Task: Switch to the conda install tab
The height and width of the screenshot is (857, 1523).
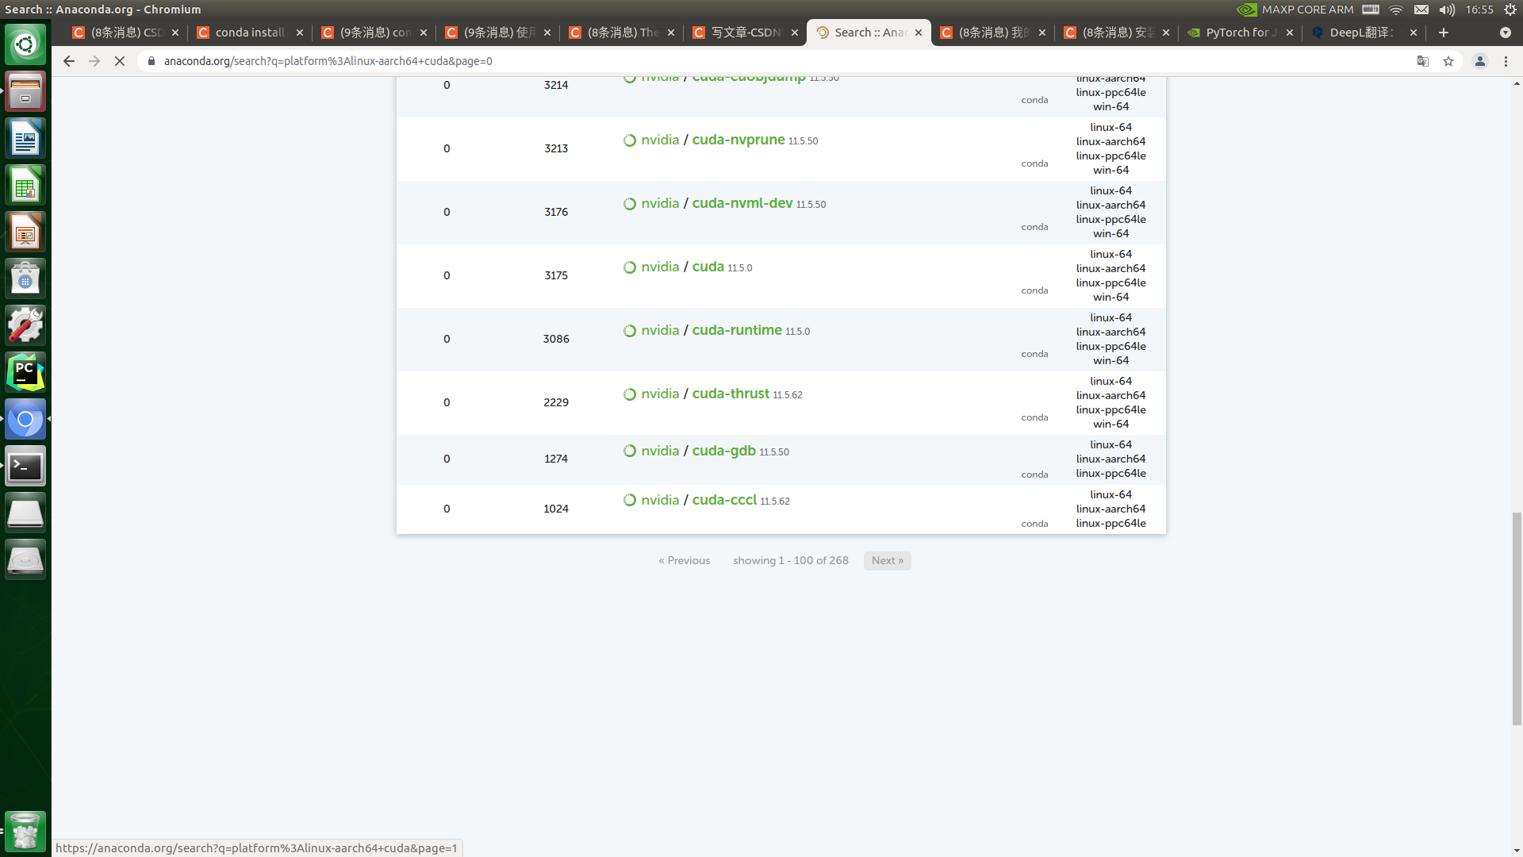Action: click(249, 33)
